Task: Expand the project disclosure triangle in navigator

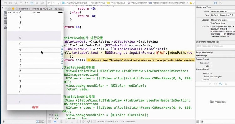Action: 3,8
